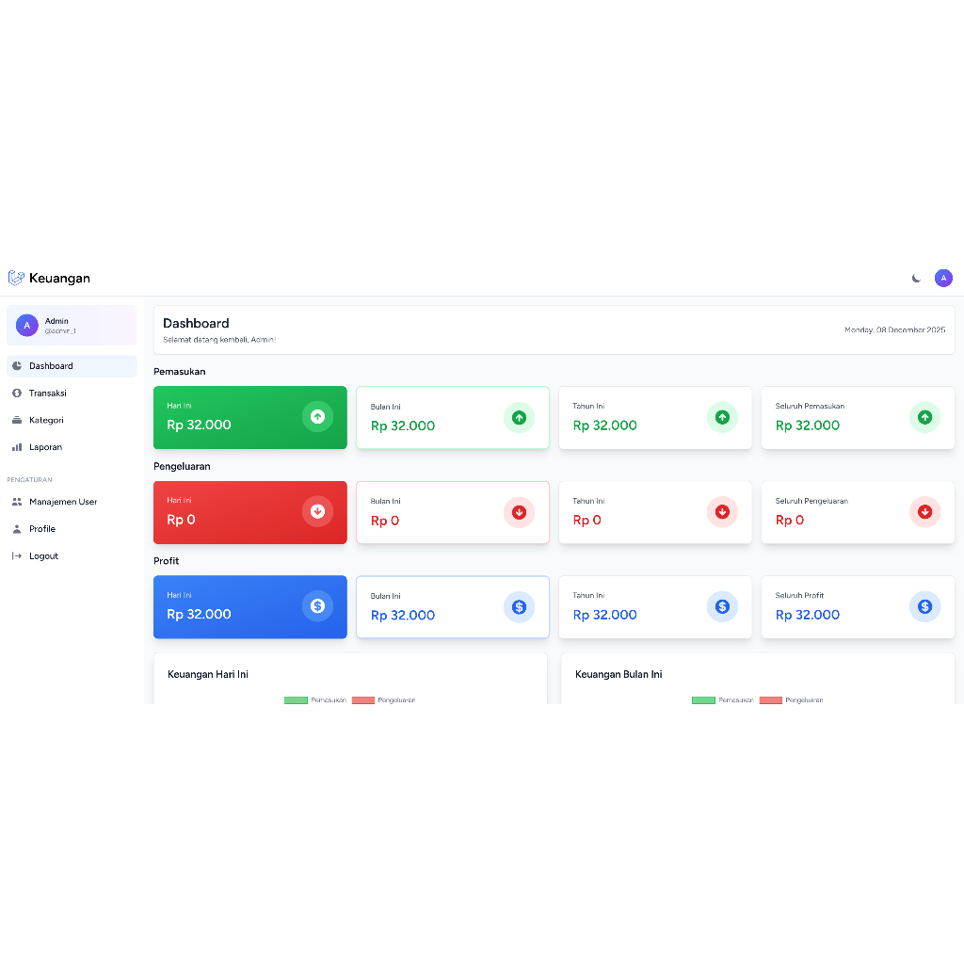
Task: Click Rp 0 on red Hari Ini card
Action: [x=181, y=520]
